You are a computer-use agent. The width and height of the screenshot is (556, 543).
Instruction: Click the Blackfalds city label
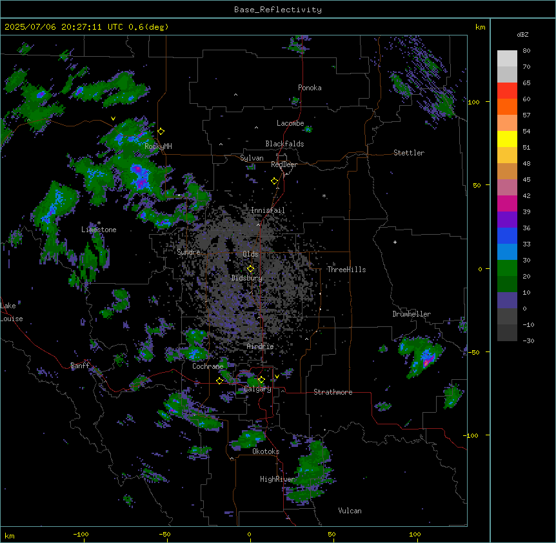click(284, 144)
